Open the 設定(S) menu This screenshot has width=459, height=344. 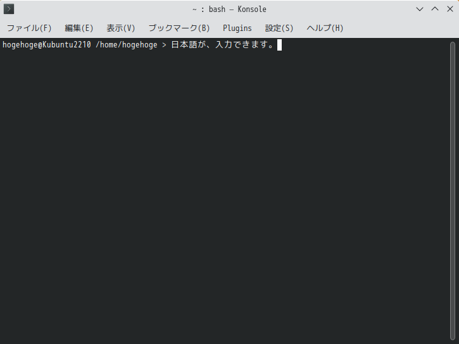click(279, 28)
